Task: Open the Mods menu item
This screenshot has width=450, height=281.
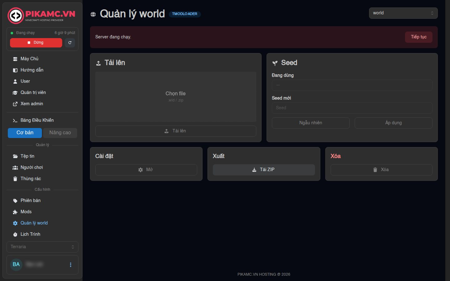Action: click(x=42, y=212)
